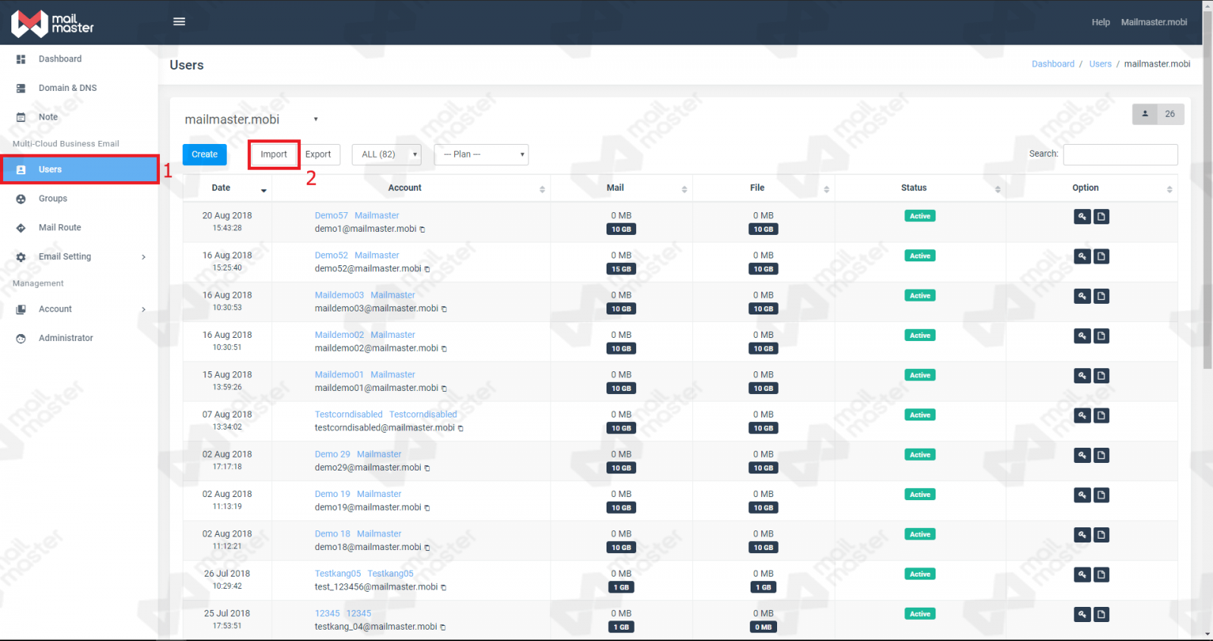This screenshot has width=1213, height=641.
Task: Open the Testkang05 user link
Action: (364, 574)
